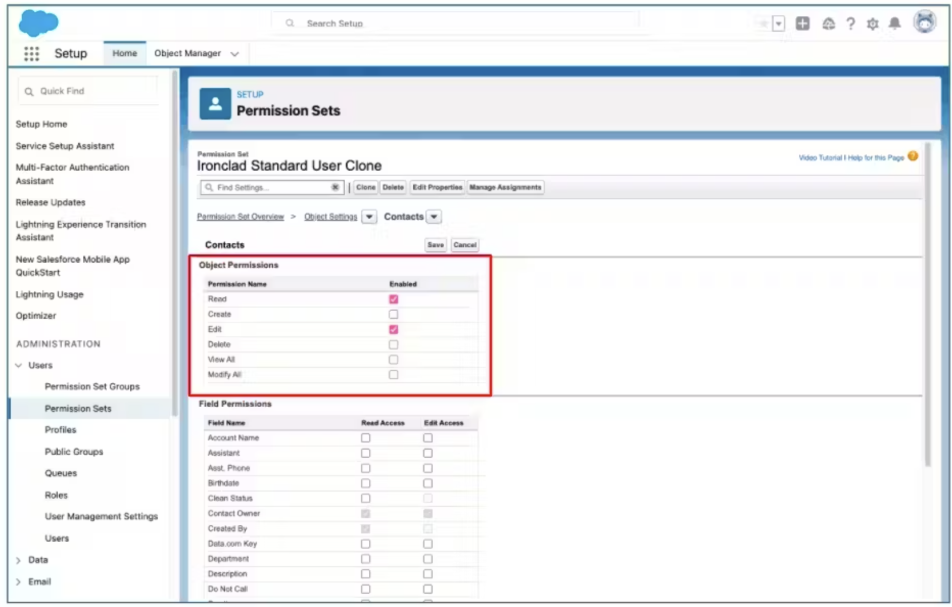This screenshot has width=952, height=607.
Task: Open the global actions plus icon
Action: tap(802, 24)
